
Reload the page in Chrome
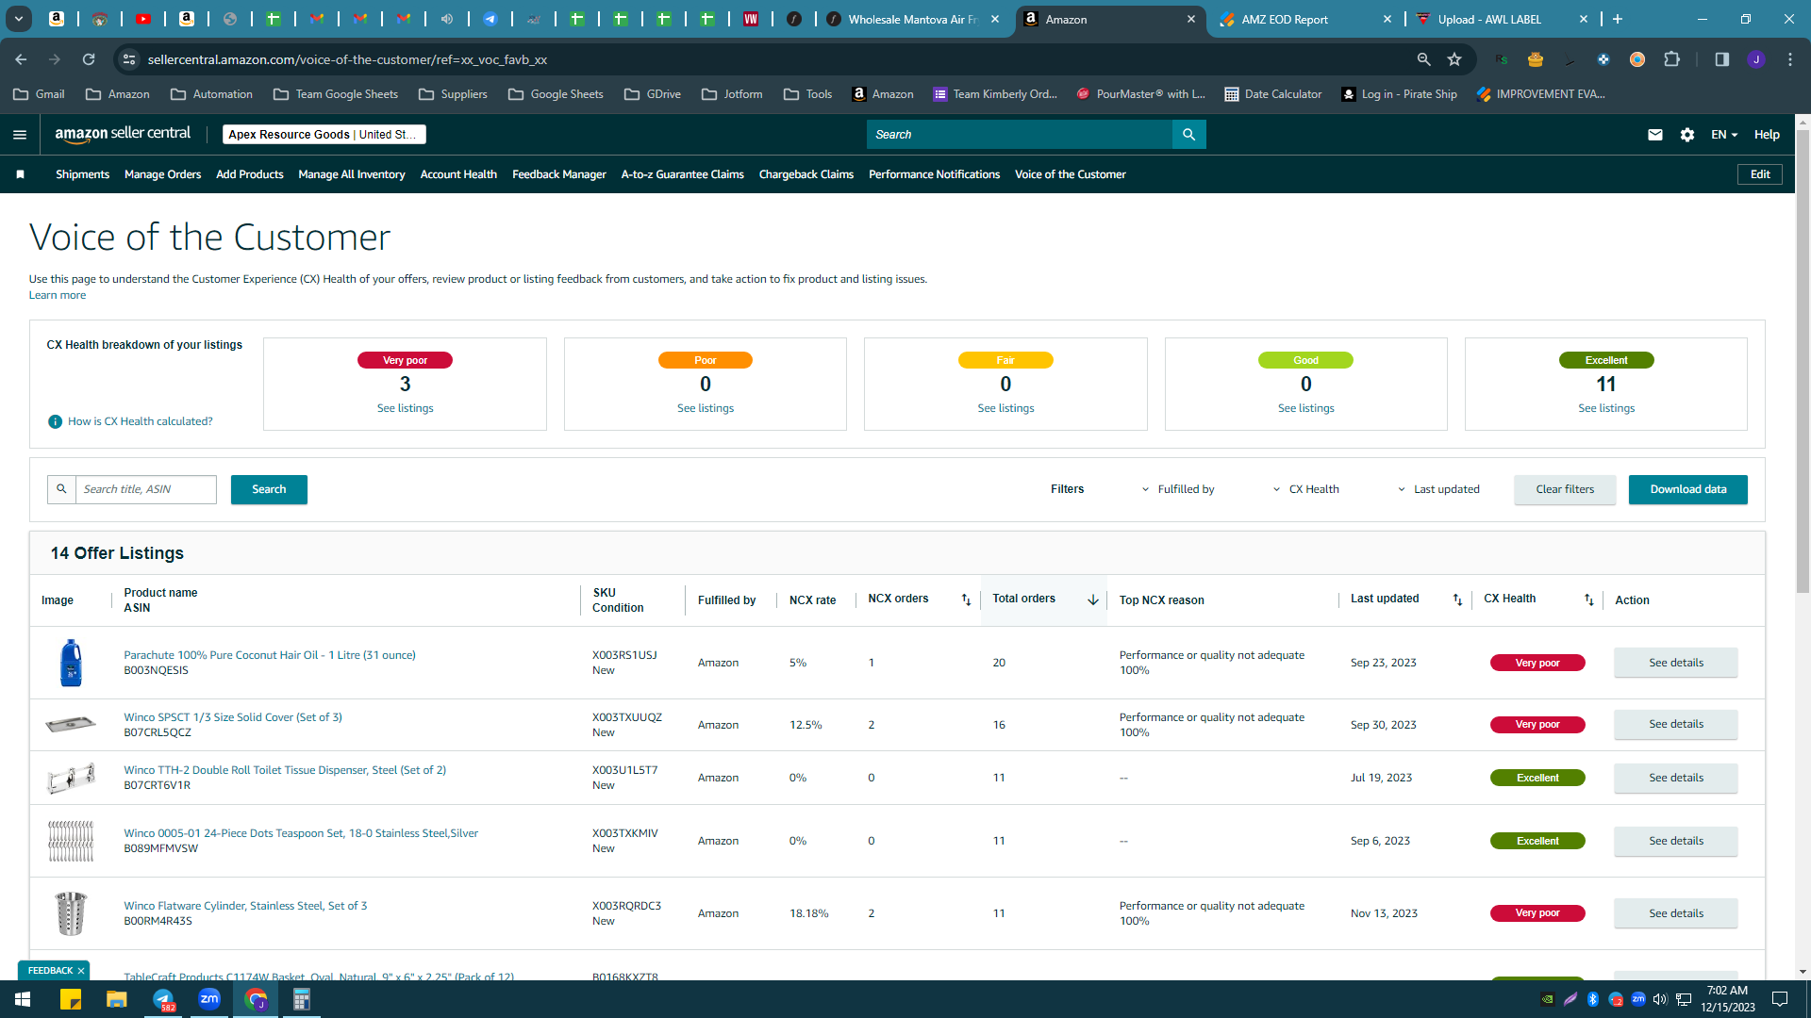89,59
